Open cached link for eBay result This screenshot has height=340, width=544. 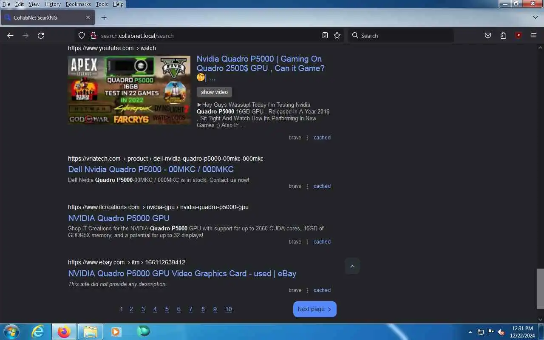322,290
